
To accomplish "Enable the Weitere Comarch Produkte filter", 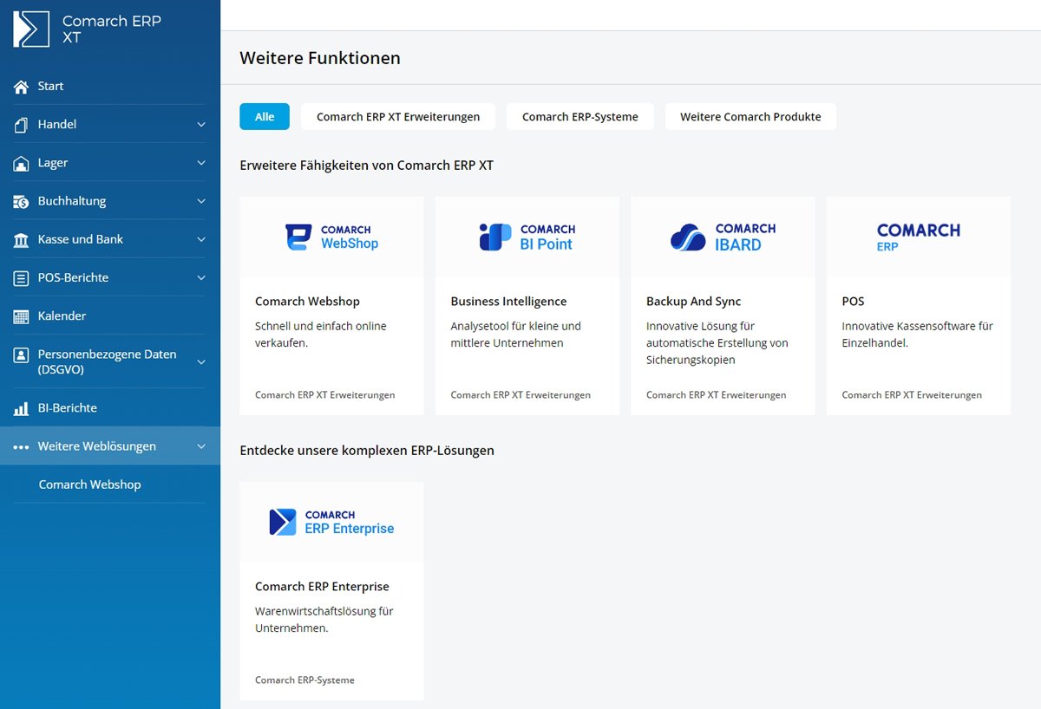I will point(750,115).
